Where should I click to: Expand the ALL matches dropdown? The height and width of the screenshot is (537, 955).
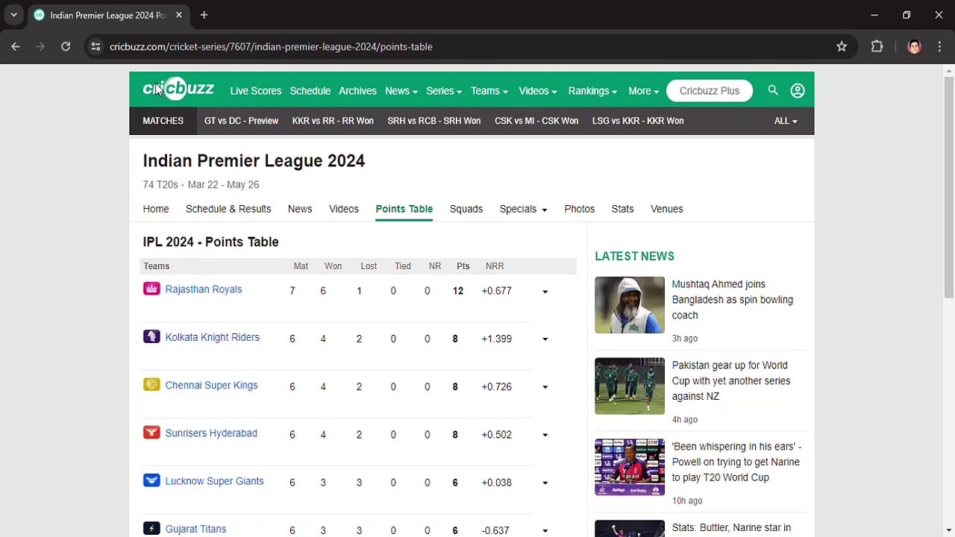click(786, 121)
